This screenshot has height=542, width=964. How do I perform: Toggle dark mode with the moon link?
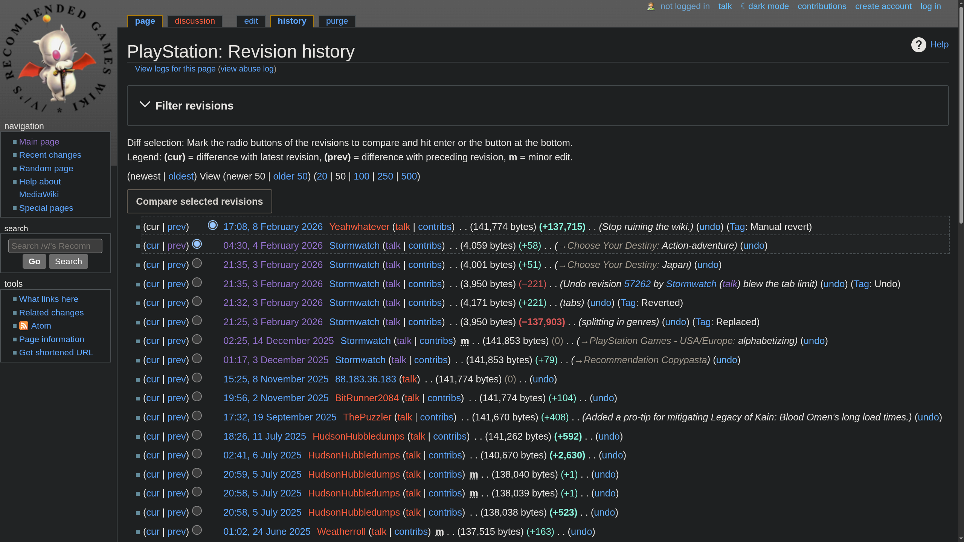[764, 6]
